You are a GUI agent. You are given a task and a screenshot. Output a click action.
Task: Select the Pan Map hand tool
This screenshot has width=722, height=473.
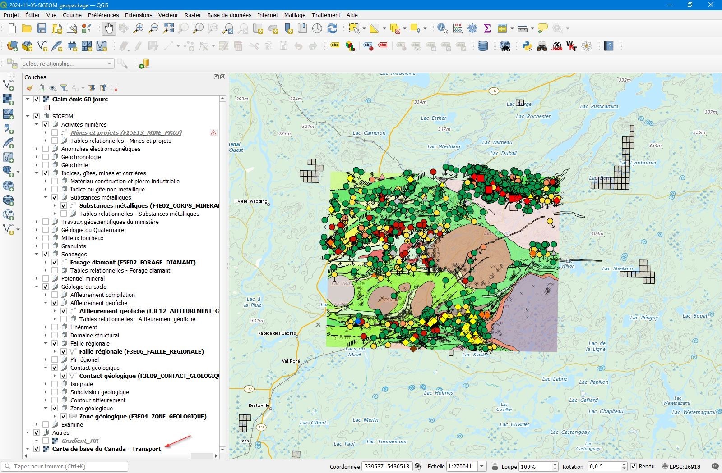[x=108, y=28]
